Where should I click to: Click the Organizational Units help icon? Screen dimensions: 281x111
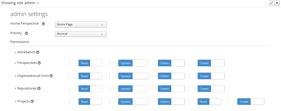(x=51, y=76)
